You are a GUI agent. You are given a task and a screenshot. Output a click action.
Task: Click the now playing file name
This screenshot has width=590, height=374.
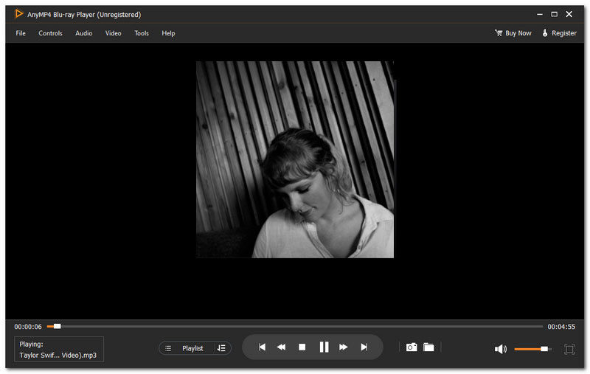coord(58,355)
